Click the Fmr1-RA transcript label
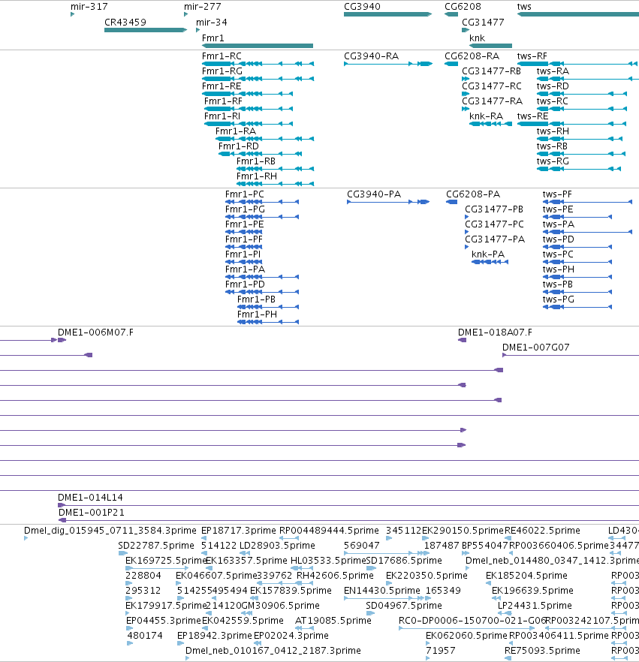This screenshot has width=639, height=662. coord(236,131)
